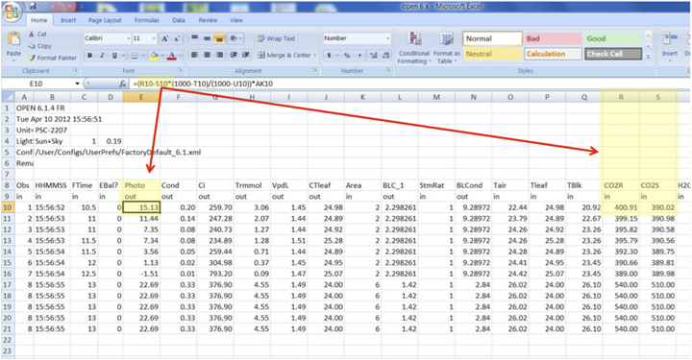Switch to the Formulas tab

pyautogui.click(x=146, y=20)
